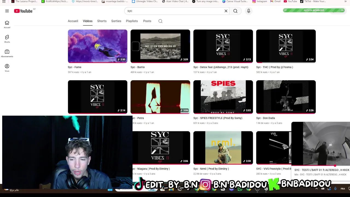
Task: Open the moantage badido bookmark
Action: click(115, 1)
